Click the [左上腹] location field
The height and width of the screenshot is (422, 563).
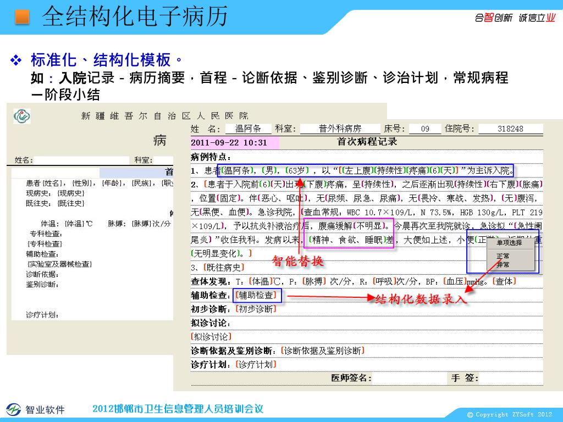click(357, 170)
